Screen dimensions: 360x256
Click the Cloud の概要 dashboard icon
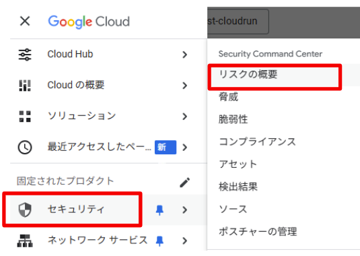(x=25, y=86)
